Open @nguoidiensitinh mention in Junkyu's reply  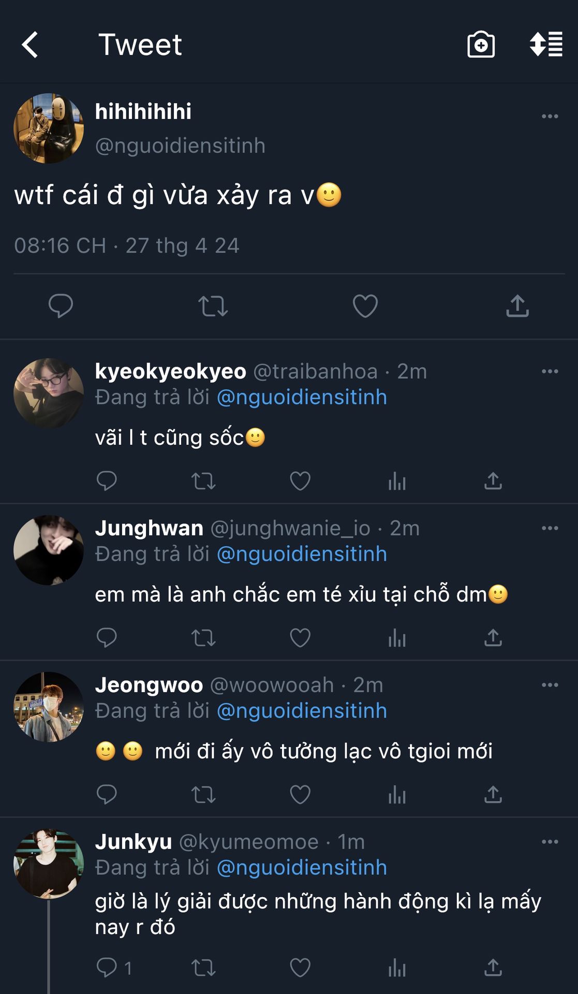pyautogui.click(x=302, y=867)
